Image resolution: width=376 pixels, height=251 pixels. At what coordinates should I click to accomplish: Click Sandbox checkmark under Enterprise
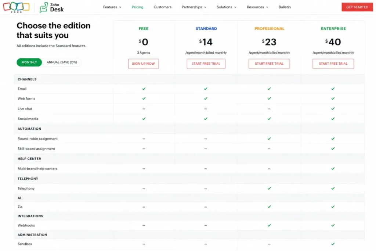(x=333, y=244)
